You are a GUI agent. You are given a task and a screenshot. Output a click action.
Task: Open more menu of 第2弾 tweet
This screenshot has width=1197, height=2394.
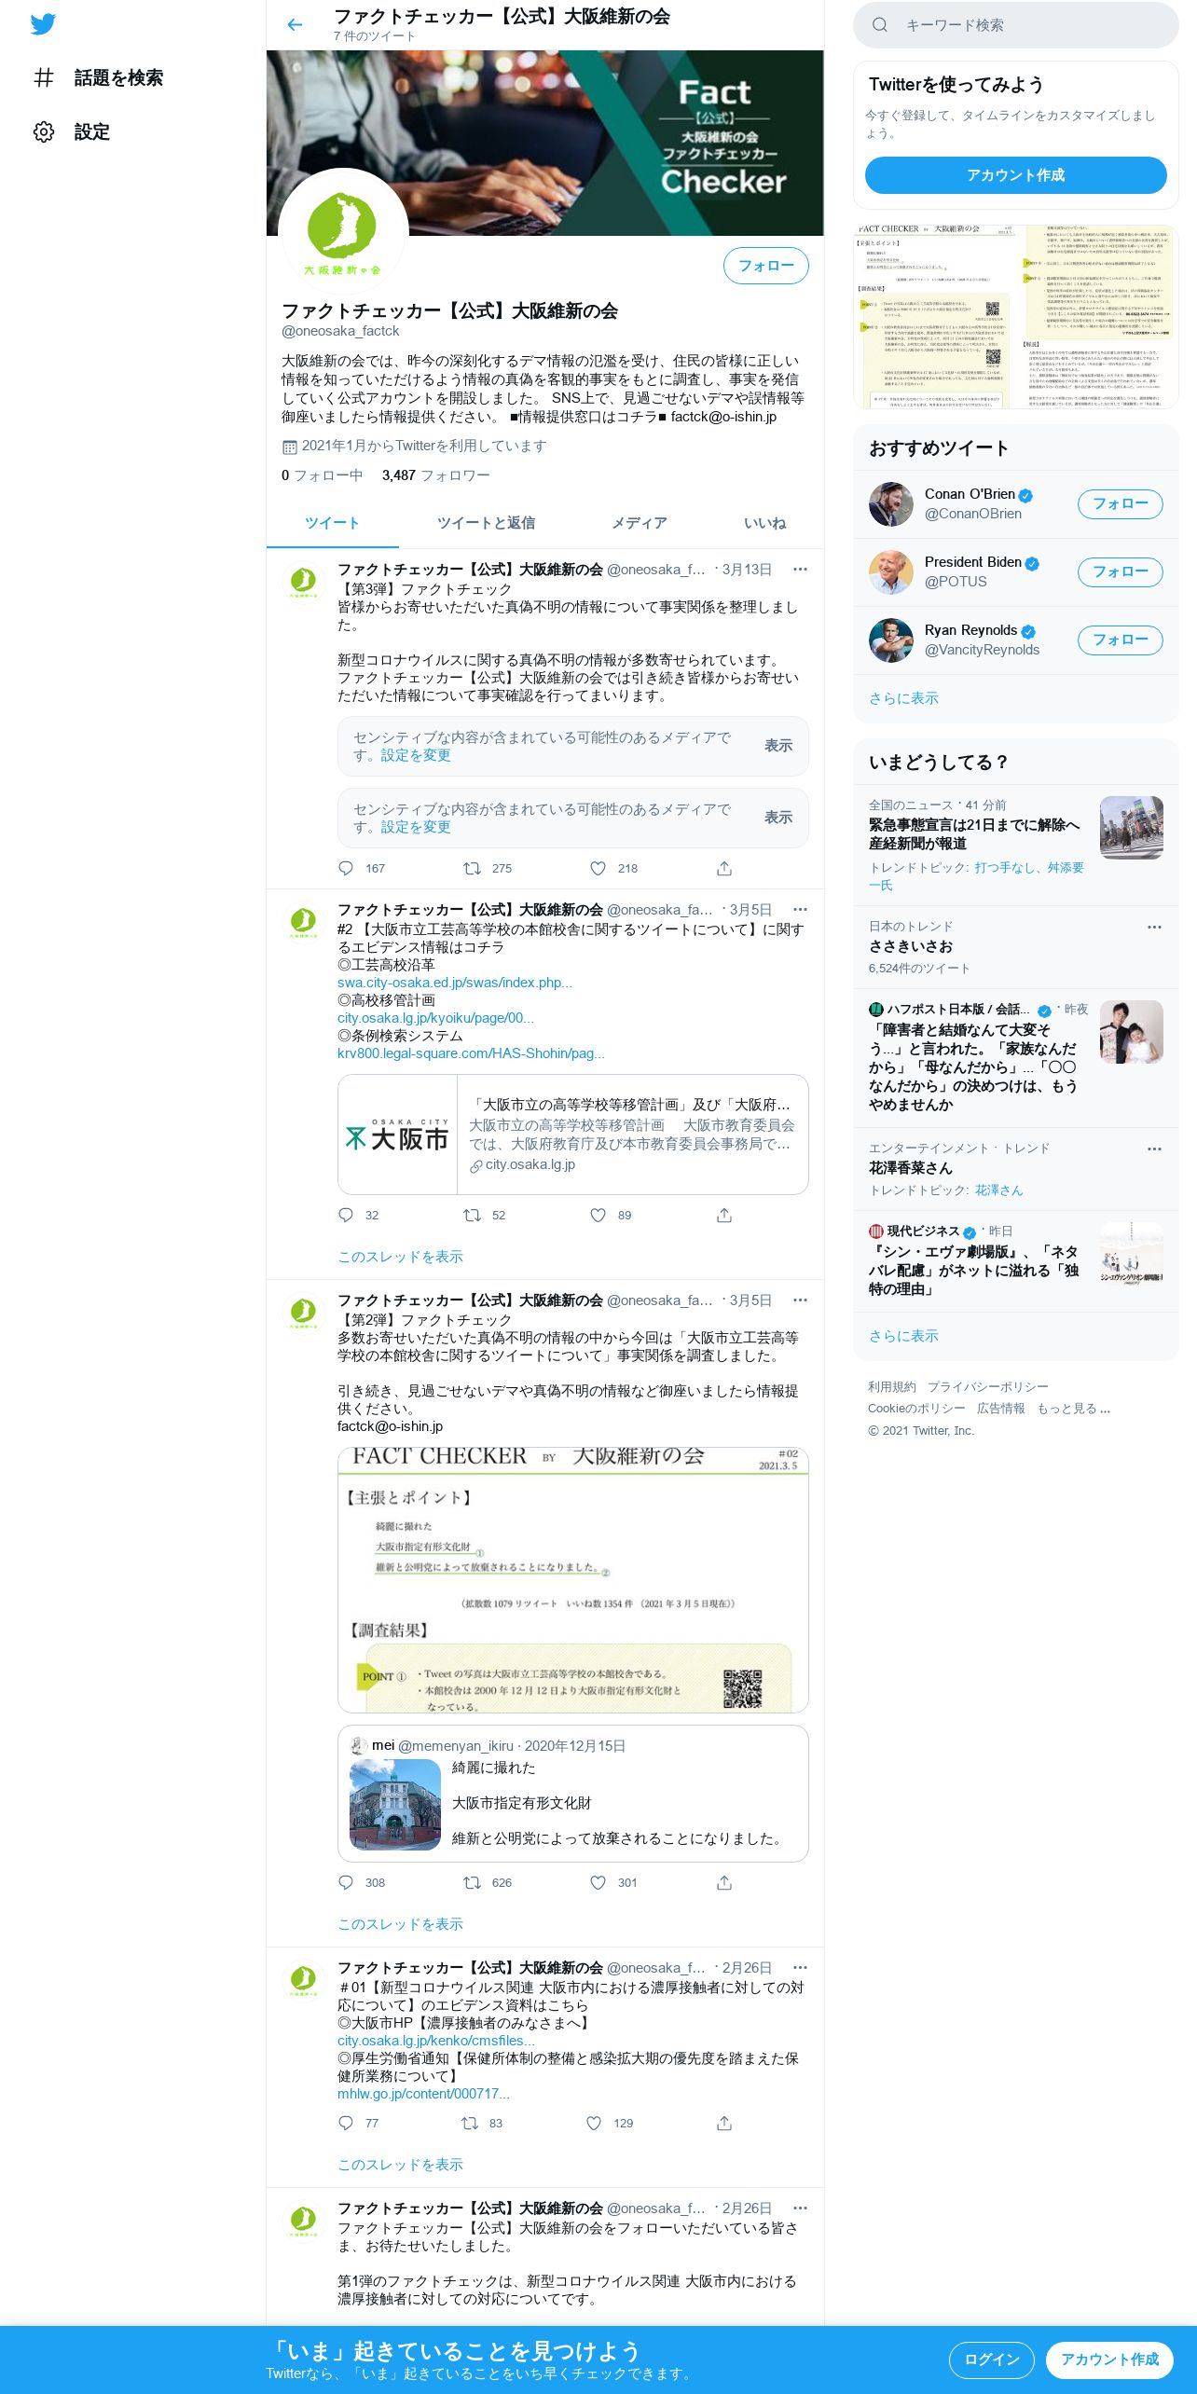(x=800, y=1300)
